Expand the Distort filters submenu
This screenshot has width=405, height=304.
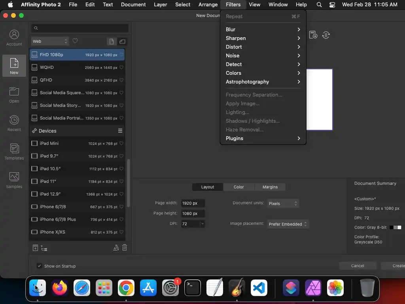(263, 47)
